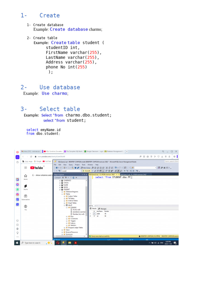Open the YouTube You section

25,207
